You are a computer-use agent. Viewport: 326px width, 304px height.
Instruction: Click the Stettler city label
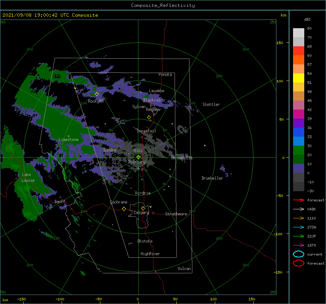point(211,104)
